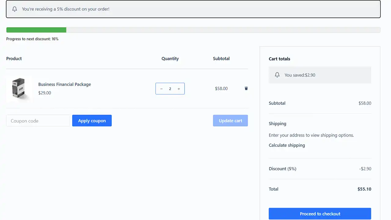Image resolution: width=391 pixels, height=220 pixels.
Task: Remove item using the trash icon
Action: click(x=246, y=88)
